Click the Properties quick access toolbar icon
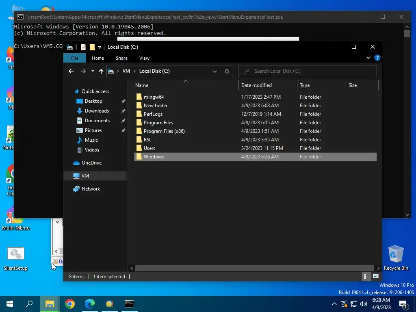This screenshot has width=416, height=312. pos(83,47)
